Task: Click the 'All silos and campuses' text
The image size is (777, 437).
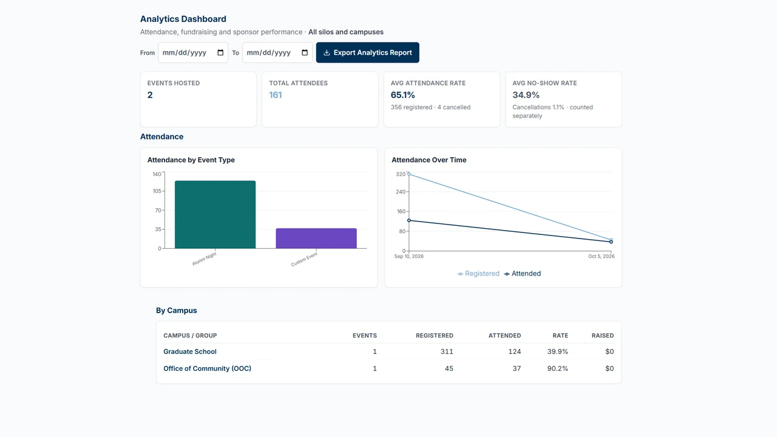Action: click(x=346, y=32)
